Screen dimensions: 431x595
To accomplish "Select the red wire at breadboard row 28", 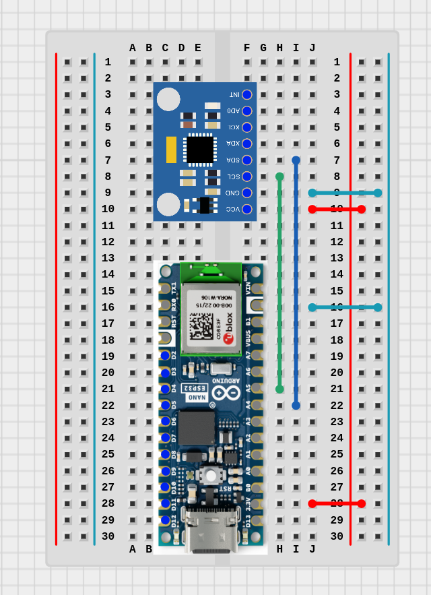I will pos(337,503).
